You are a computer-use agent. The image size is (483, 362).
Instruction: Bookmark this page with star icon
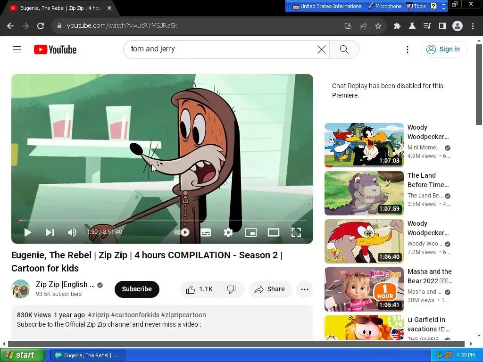(378, 26)
